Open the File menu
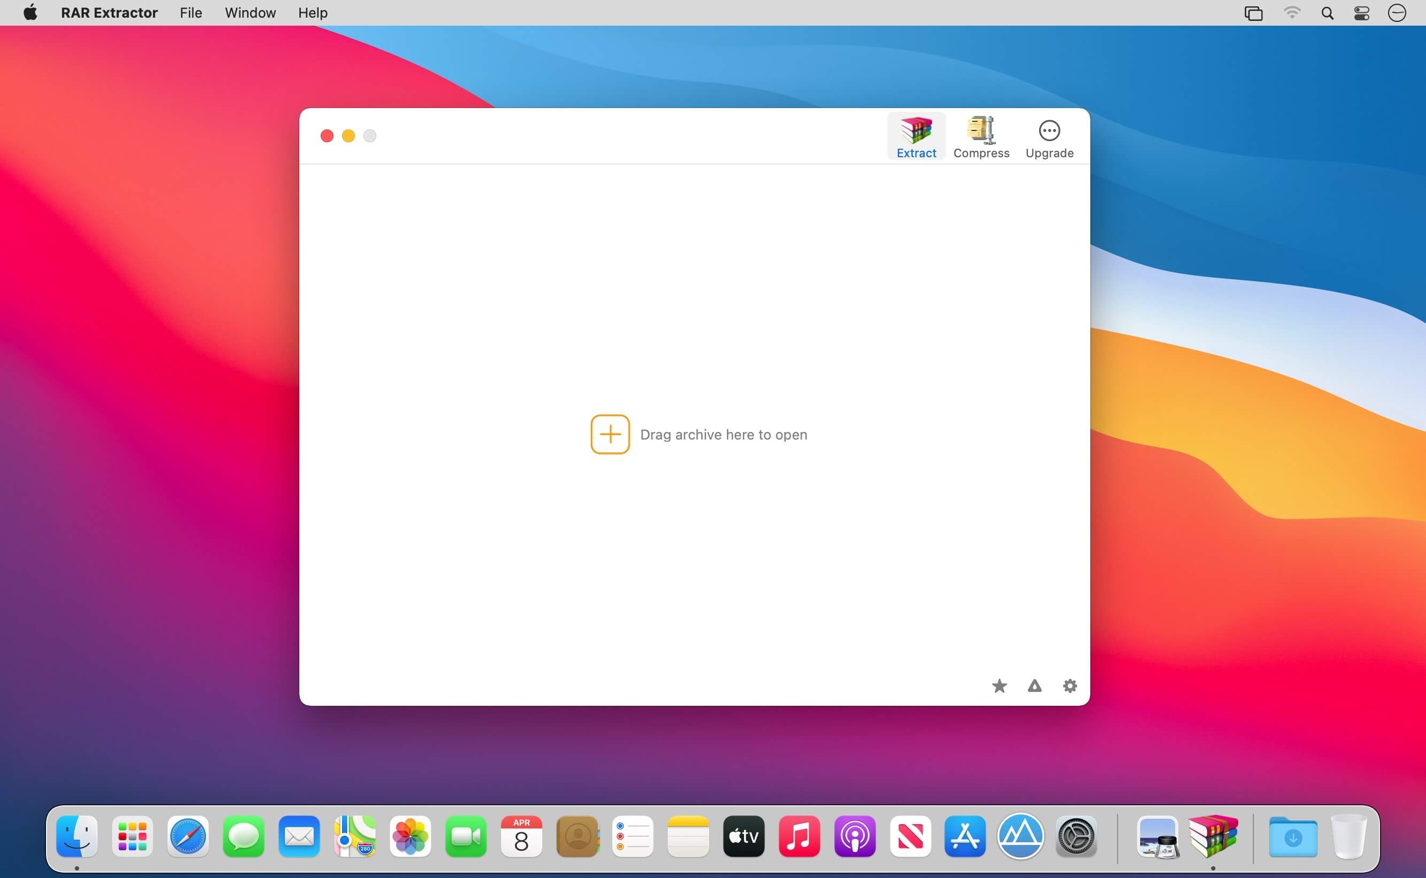Viewport: 1426px width, 878px height. pos(190,13)
